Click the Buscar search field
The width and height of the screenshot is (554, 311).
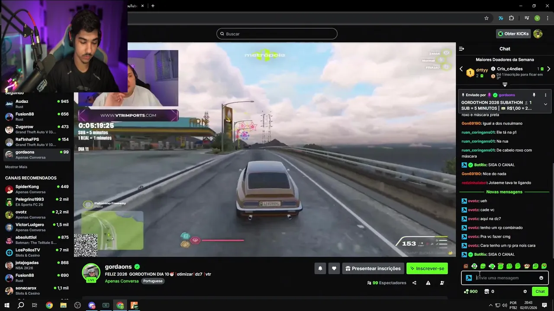(277, 34)
